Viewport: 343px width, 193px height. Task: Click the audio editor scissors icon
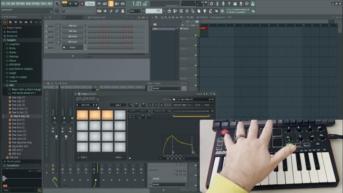(x=217, y=4)
